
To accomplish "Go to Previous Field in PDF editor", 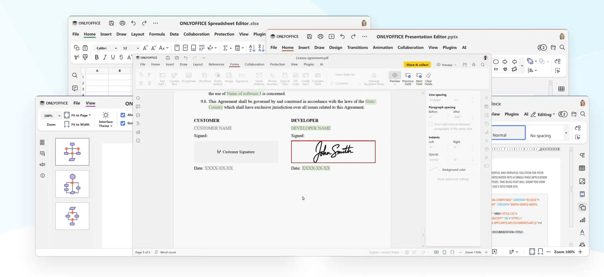I will coord(408,79).
